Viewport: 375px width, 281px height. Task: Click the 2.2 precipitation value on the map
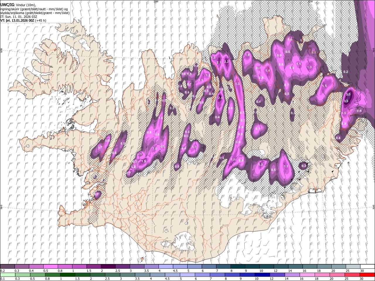[226, 61]
